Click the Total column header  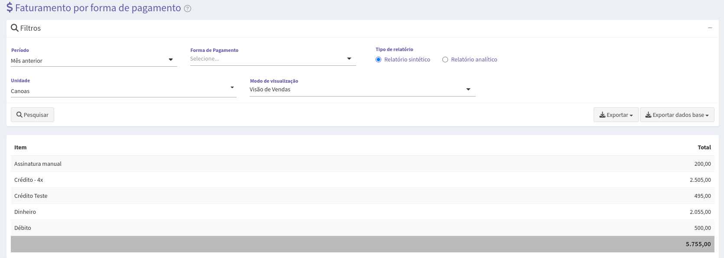pos(704,148)
